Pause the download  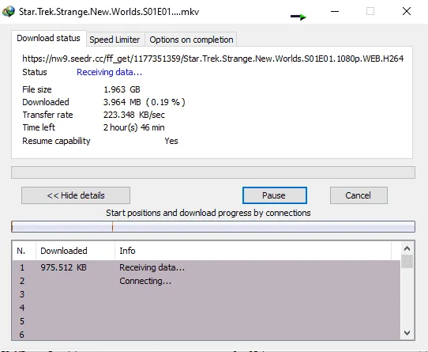pos(275,195)
